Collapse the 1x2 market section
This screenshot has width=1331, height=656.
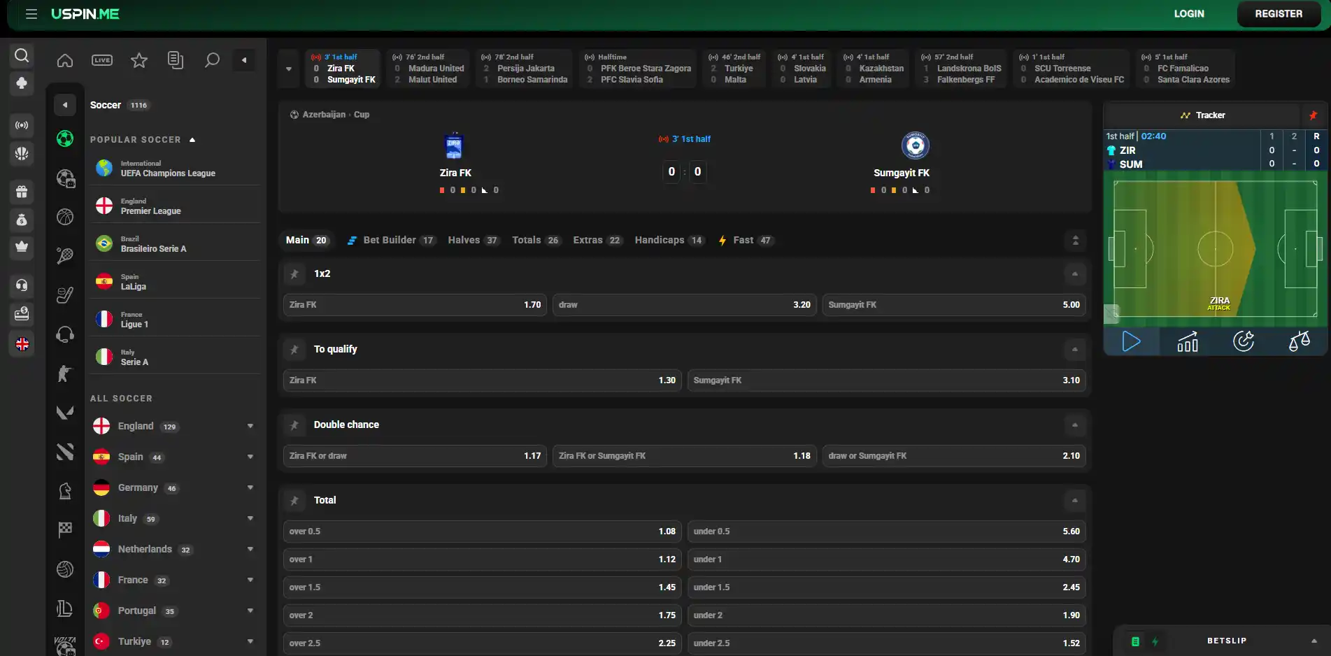pyautogui.click(x=1075, y=274)
